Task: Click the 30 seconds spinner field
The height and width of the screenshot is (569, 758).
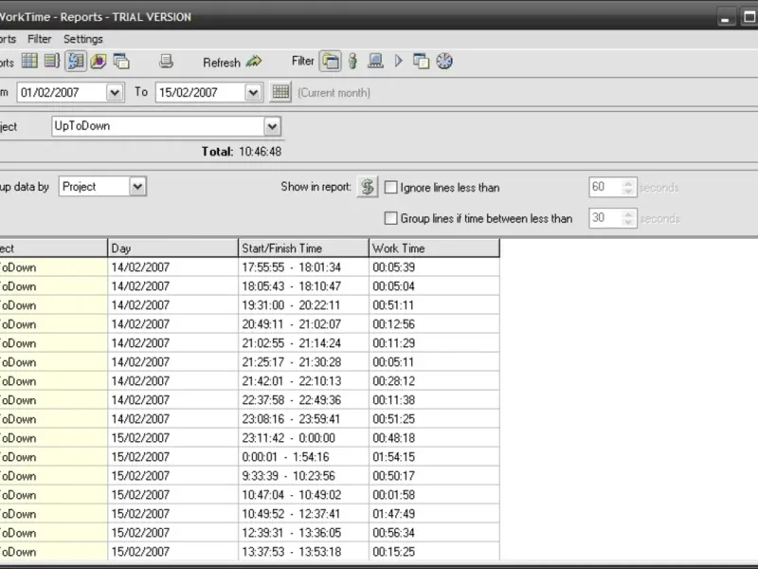Action: click(x=612, y=218)
